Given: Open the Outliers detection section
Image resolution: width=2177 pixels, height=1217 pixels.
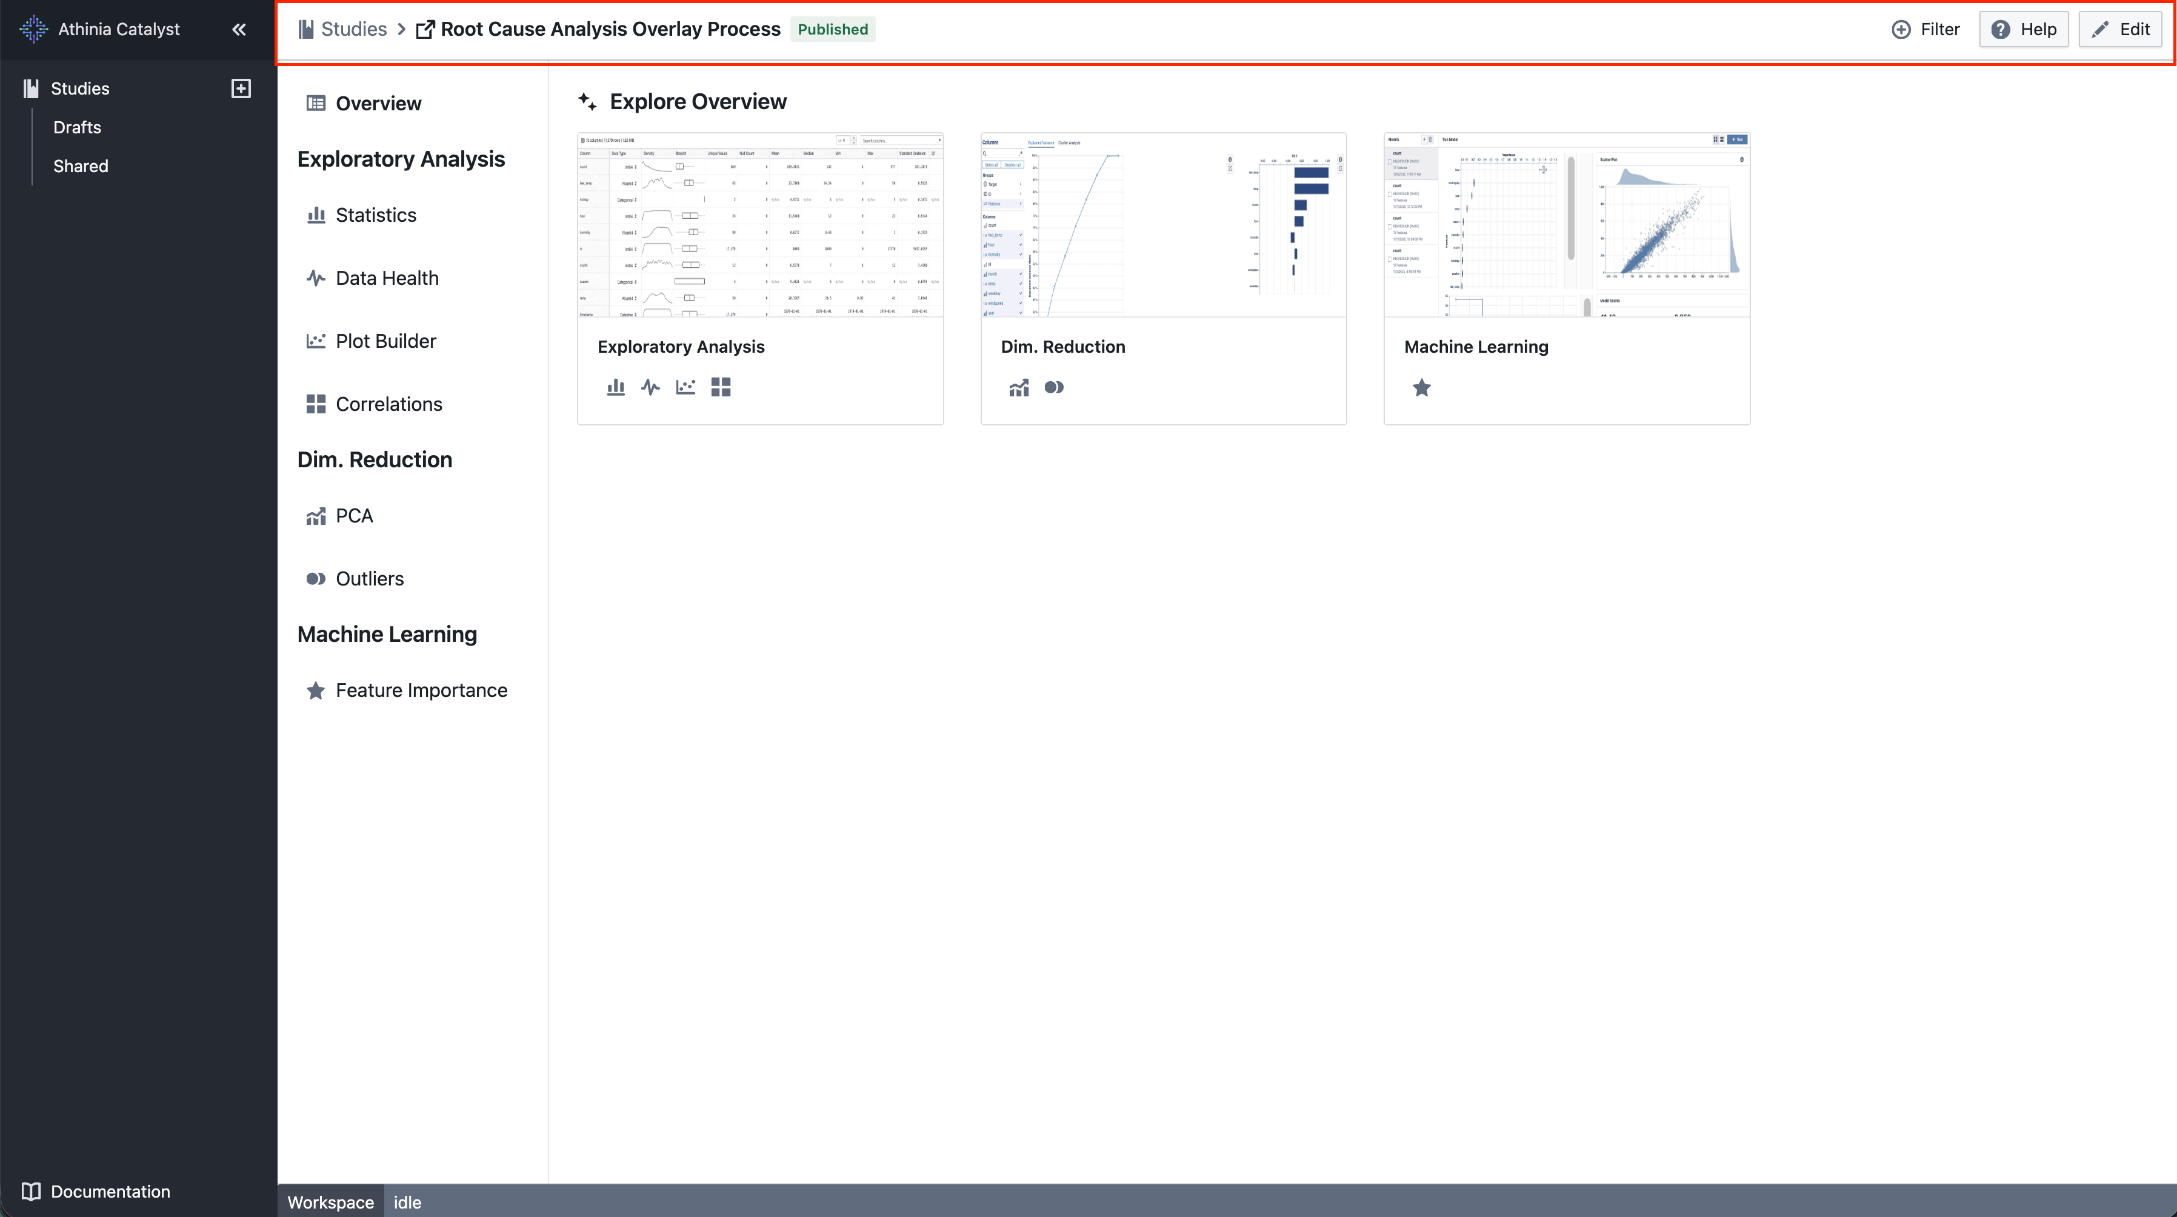Looking at the screenshot, I should click(369, 578).
